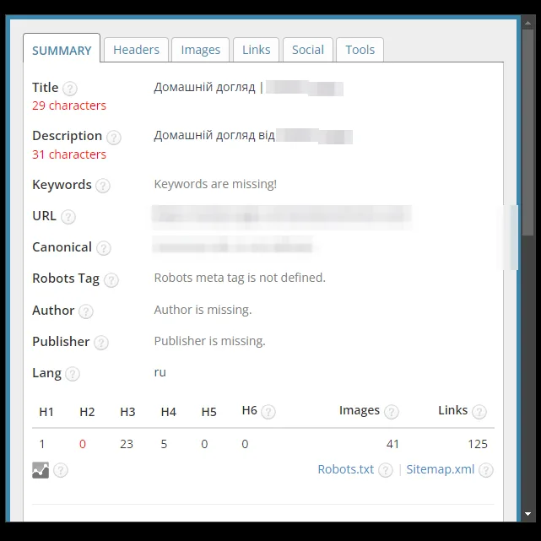The image size is (541, 541).
Task: Click 'Robots meta tag is not defined.' text
Action: point(240,278)
